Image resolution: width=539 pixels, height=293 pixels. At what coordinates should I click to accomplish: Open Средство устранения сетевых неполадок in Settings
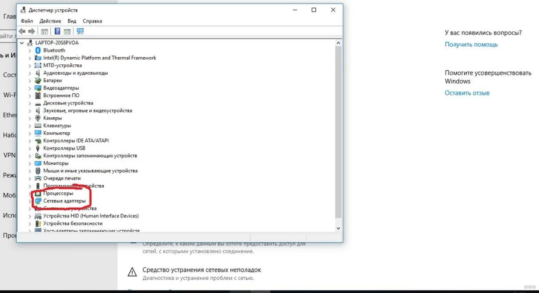(201, 269)
